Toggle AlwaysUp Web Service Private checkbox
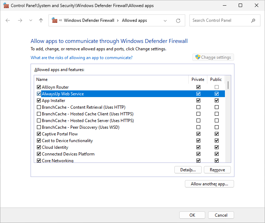 (x=198, y=94)
